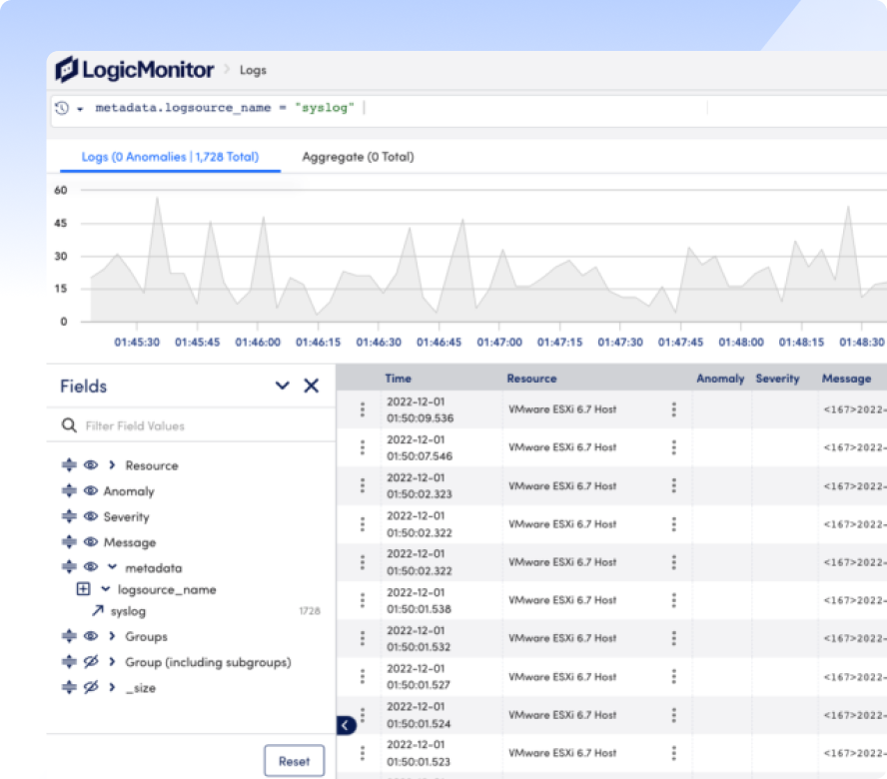Open row menu for log at 01:50:07.546
The width and height of the screenshot is (887, 779).
click(x=363, y=447)
